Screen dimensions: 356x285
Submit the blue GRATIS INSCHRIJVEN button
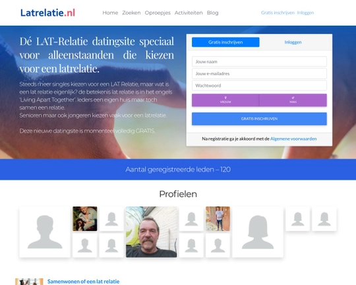(259, 119)
